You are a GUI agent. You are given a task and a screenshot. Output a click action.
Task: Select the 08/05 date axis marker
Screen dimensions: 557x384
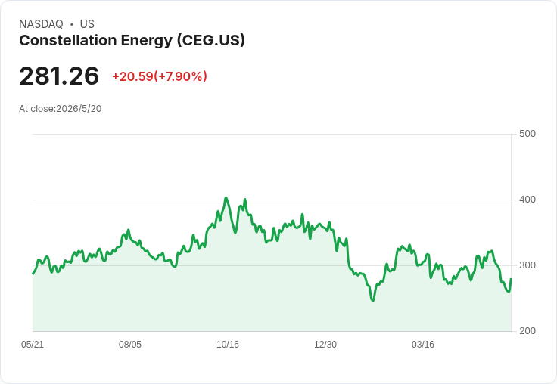130,344
